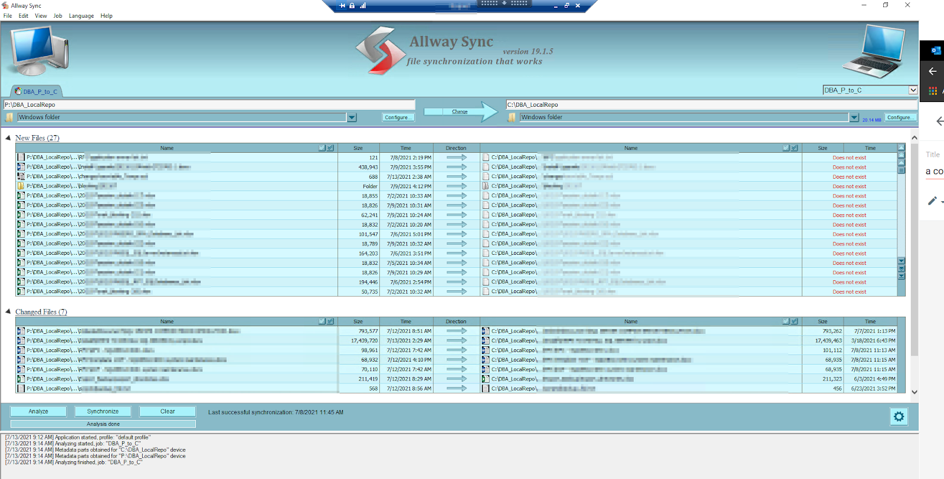Click the left New Files Size column header
This screenshot has height=479, width=944.
tap(358, 148)
